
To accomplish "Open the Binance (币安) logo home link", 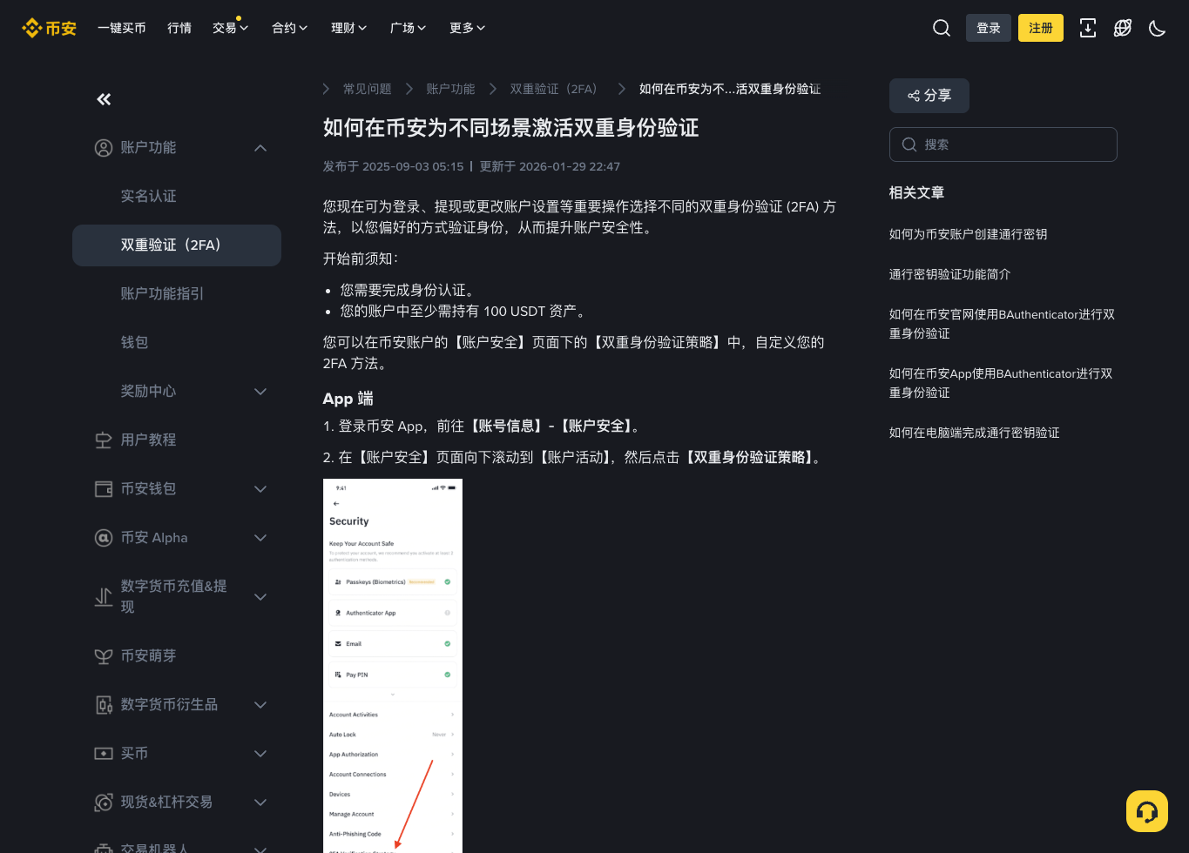I will click(x=49, y=28).
